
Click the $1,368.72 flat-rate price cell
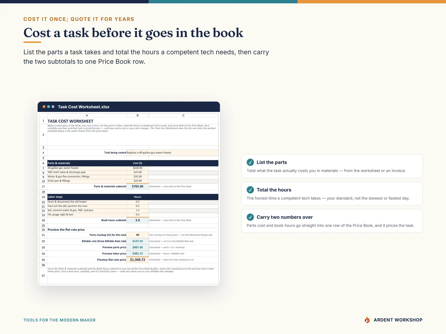(x=137, y=260)
